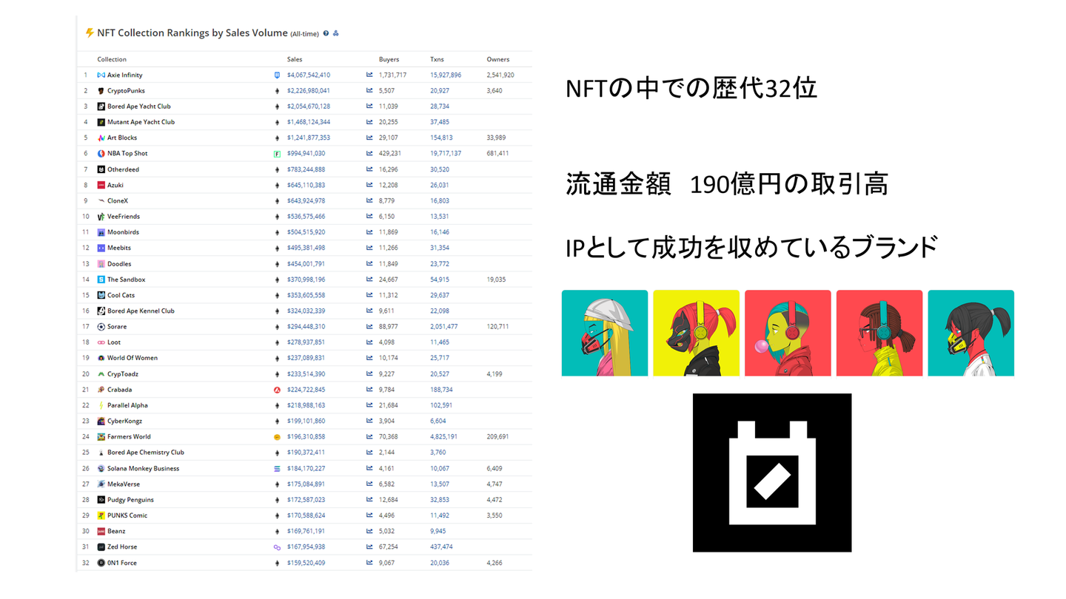
Task: Click the Moonbirds collection logo icon
Action: tap(101, 232)
